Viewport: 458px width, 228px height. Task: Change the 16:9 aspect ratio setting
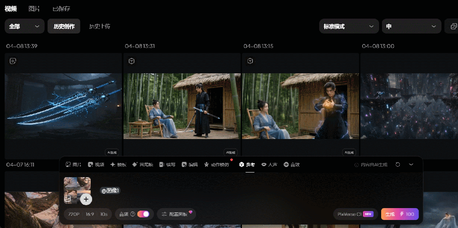tap(90, 214)
